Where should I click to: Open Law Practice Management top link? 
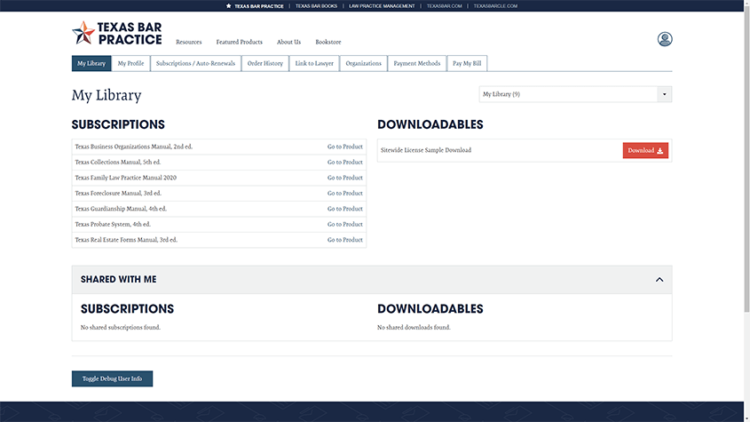382,6
